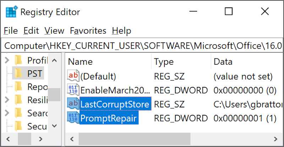The image size is (284, 147).
Task: Click the Profil folder icon in tree
Action: point(19,60)
